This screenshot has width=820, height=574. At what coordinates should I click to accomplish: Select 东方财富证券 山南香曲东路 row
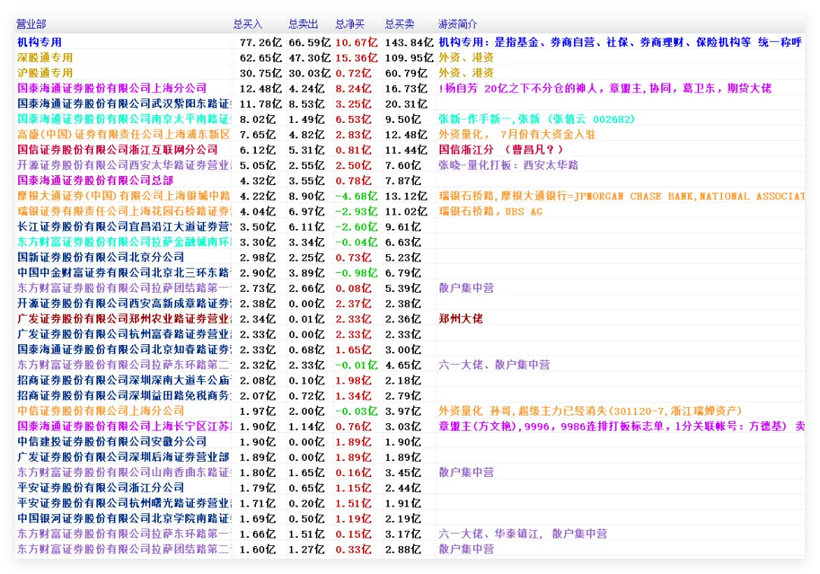pos(124,472)
